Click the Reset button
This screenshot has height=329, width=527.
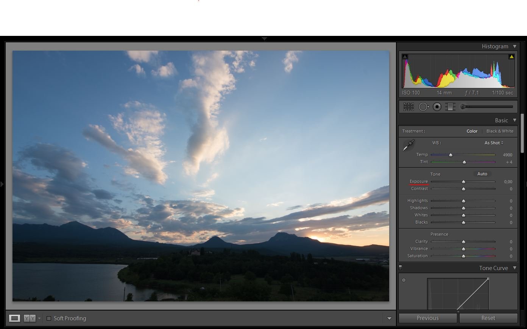click(x=488, y=318)
